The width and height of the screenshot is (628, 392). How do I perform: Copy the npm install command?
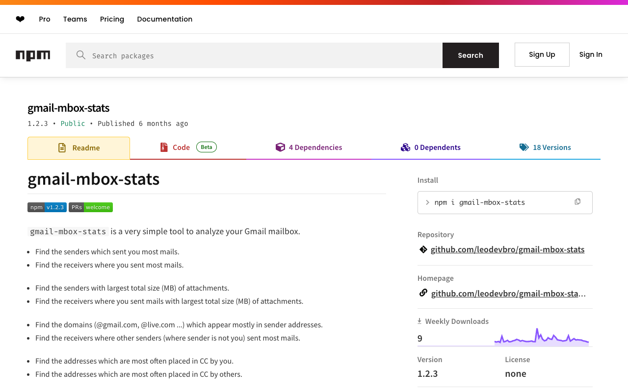[577, 202]
